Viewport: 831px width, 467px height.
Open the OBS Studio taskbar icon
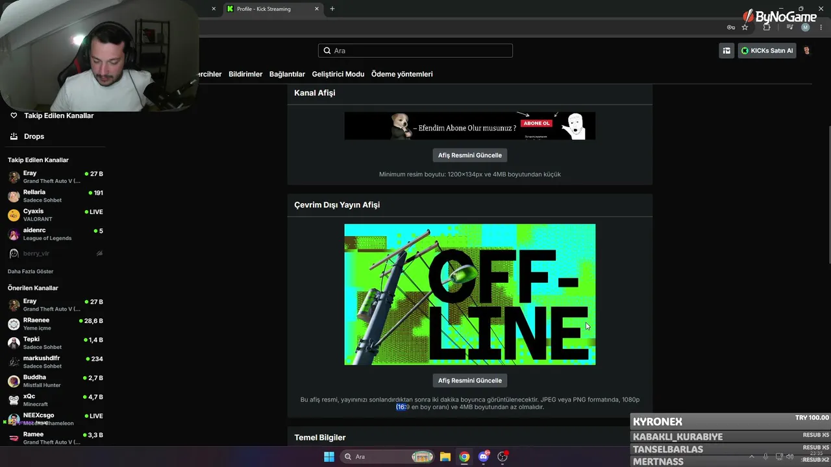click(x=502, y=457)
